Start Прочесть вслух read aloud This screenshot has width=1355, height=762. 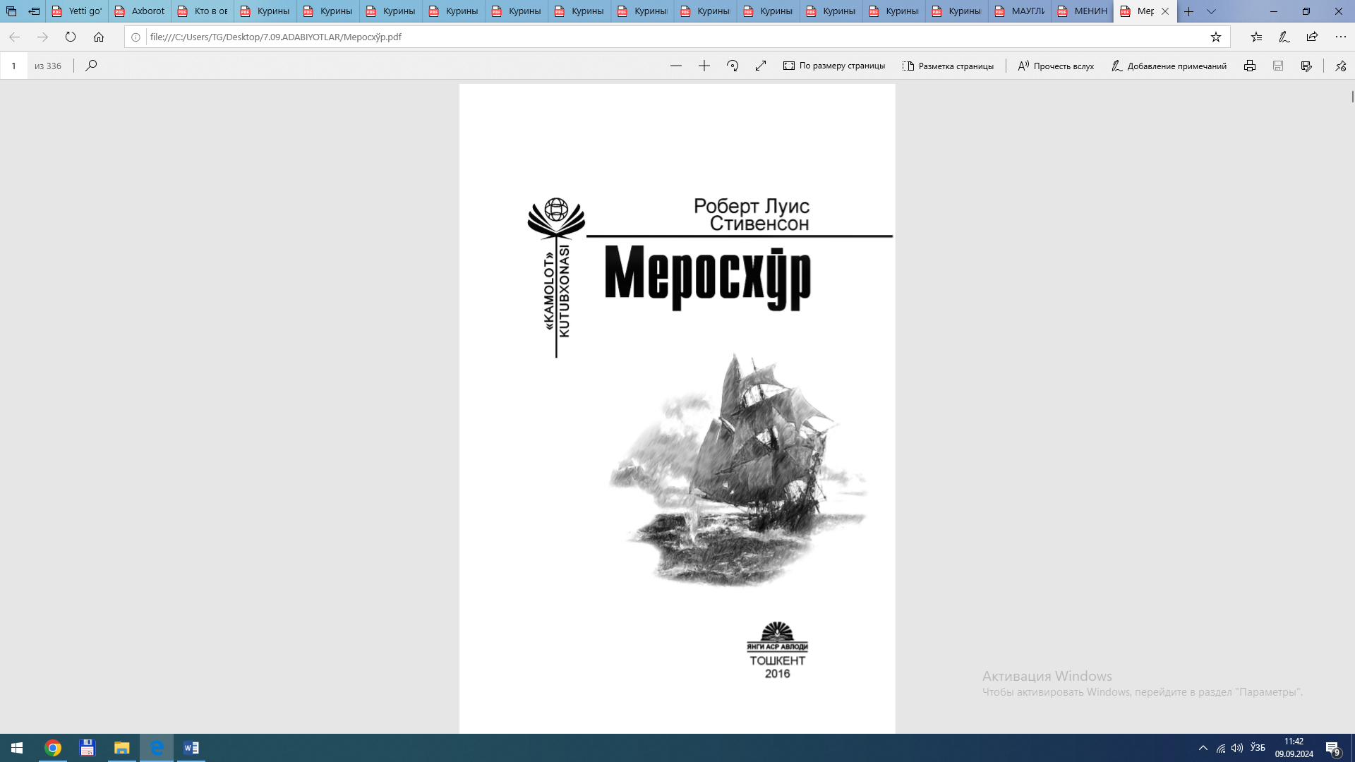[1056, 66]
